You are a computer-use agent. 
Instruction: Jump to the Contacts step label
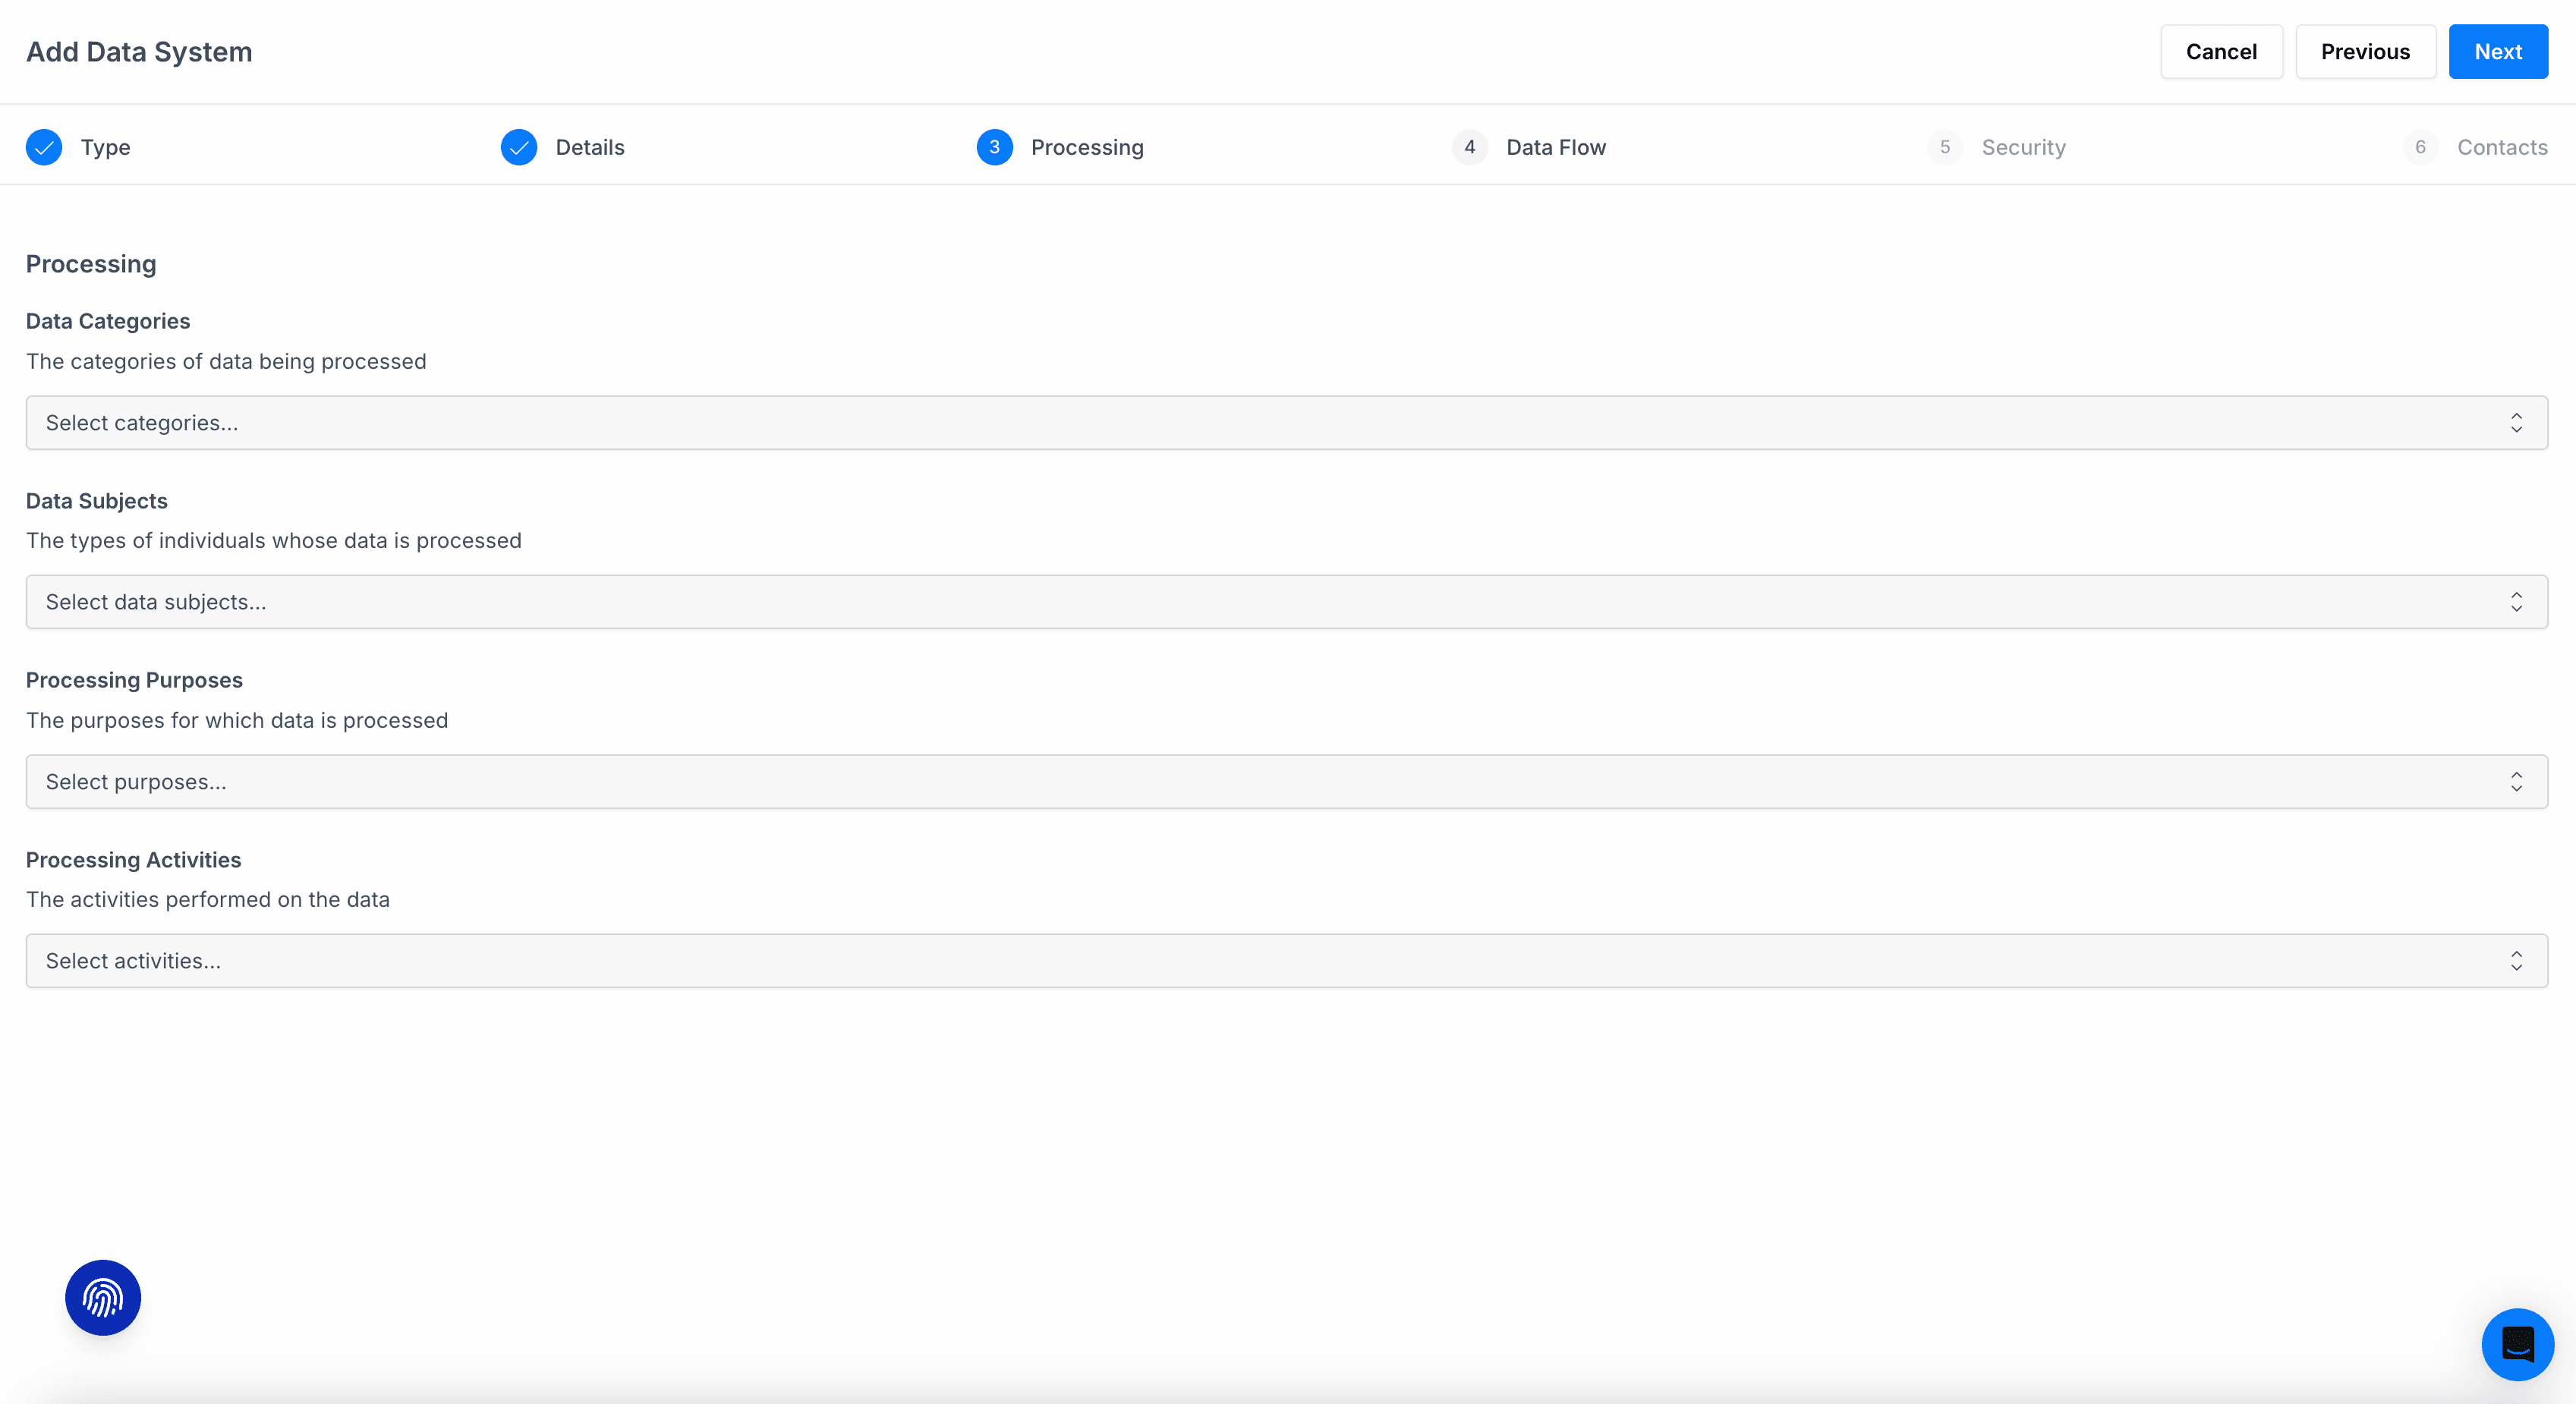tap(2502, 147)
